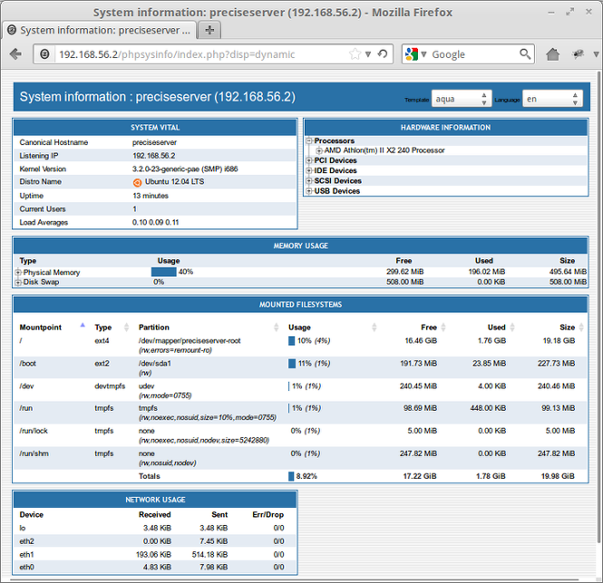Click the '299.62 MiB' free memory value

pos(405,272)
